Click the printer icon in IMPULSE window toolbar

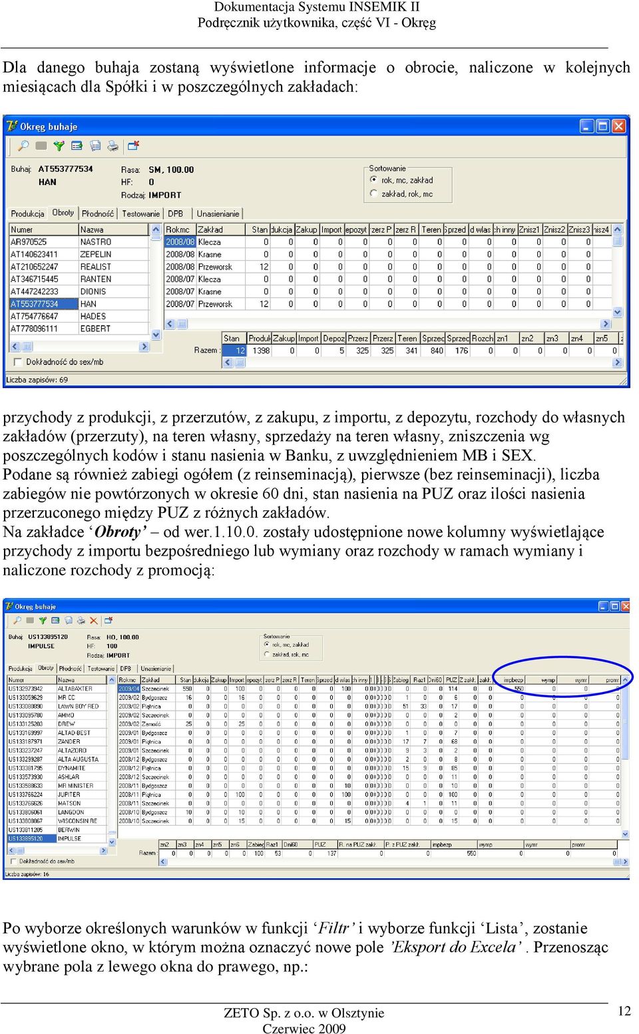pyautogui.click(x=81, y=620)
